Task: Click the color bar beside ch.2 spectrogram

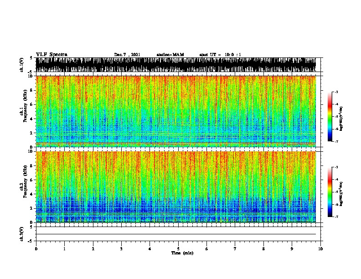Action: 330,192
